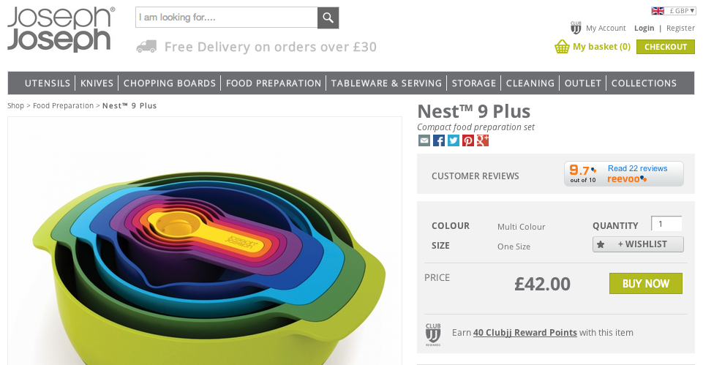Share the product on Google Plus

(483, 140)
